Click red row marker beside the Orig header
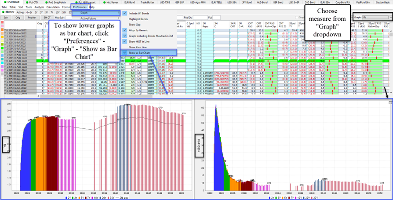Image resolution: width=393 pixels, height=200 pixels. [2, 23]
